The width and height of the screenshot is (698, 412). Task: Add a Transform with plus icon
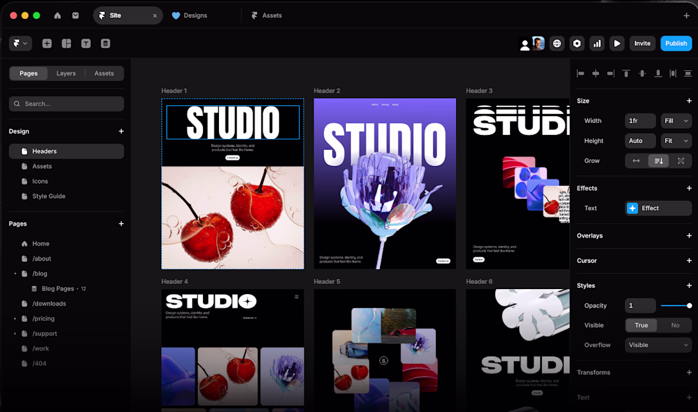689,373
